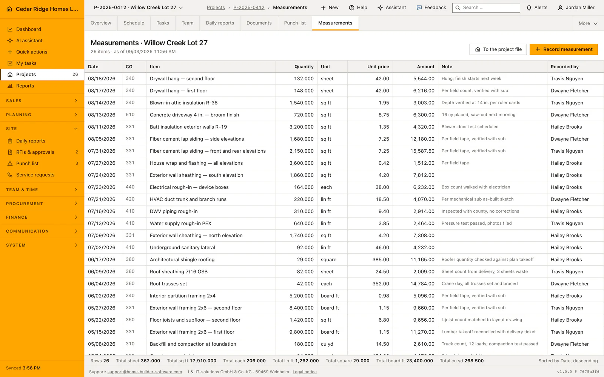This screenshot has height=377, width=604.
Task: Expand the Procurement section
Action: (x=42, y=204)
